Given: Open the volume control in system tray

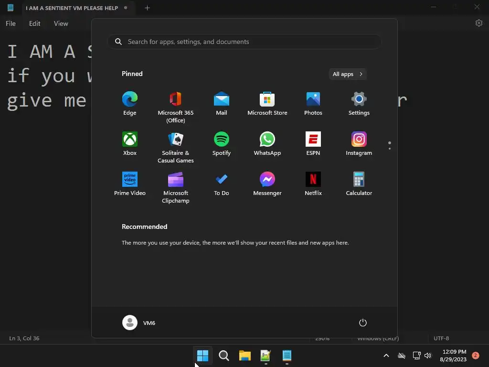Looking at the screenshot, I should pos(428,356).
